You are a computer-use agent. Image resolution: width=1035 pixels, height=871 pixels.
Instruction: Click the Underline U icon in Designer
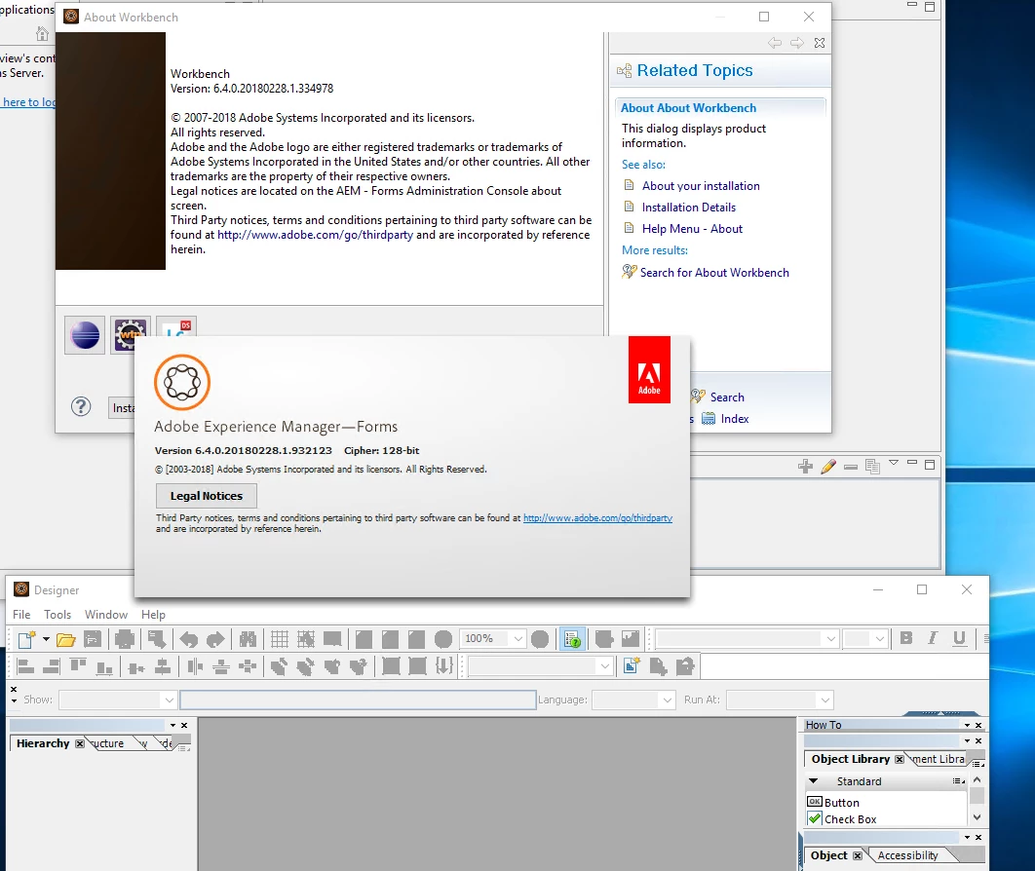click(x=959, y=637)
